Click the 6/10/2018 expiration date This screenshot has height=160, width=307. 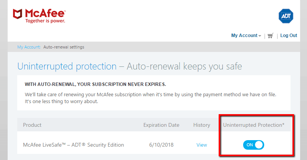pos(161,145)
